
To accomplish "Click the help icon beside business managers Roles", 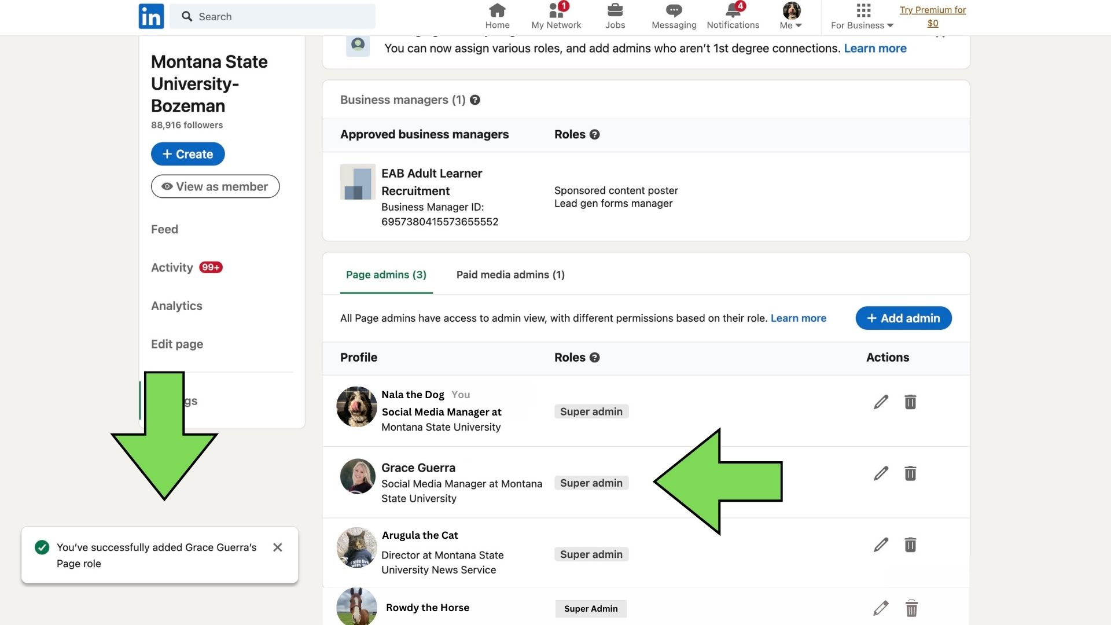I will click(x=594, y=134).
